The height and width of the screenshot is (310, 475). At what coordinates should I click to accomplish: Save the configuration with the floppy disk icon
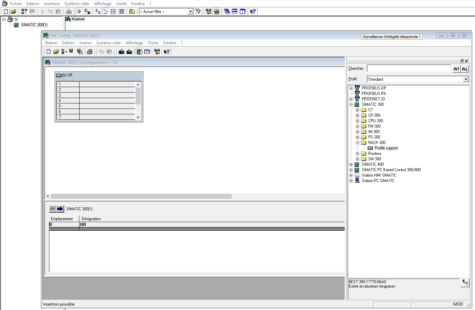click(x=71, y=51)
